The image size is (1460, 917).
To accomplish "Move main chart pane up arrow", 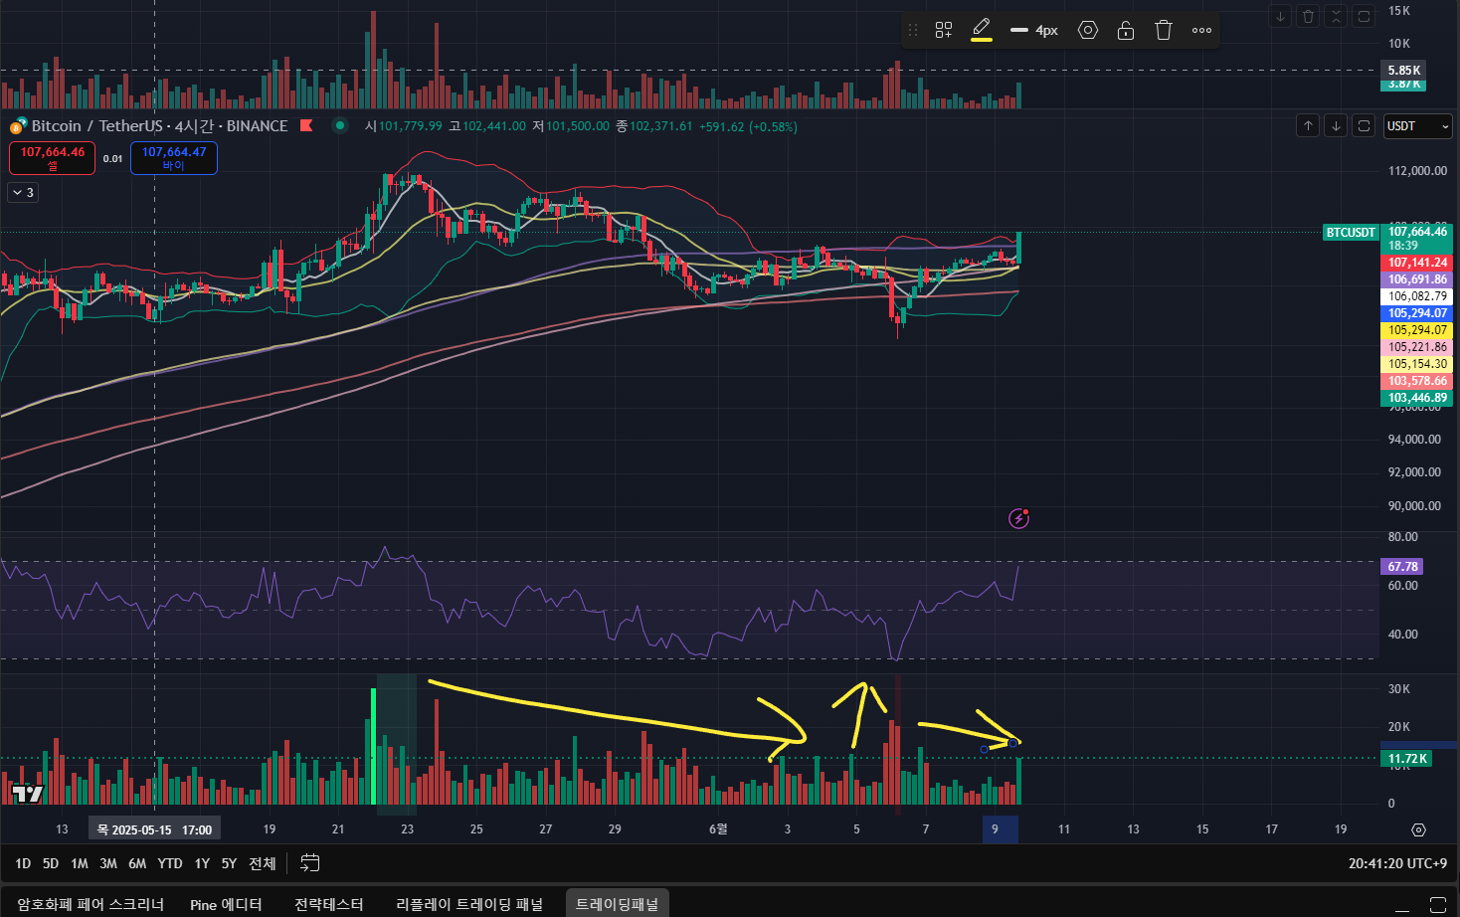I will pos(1309,125).
